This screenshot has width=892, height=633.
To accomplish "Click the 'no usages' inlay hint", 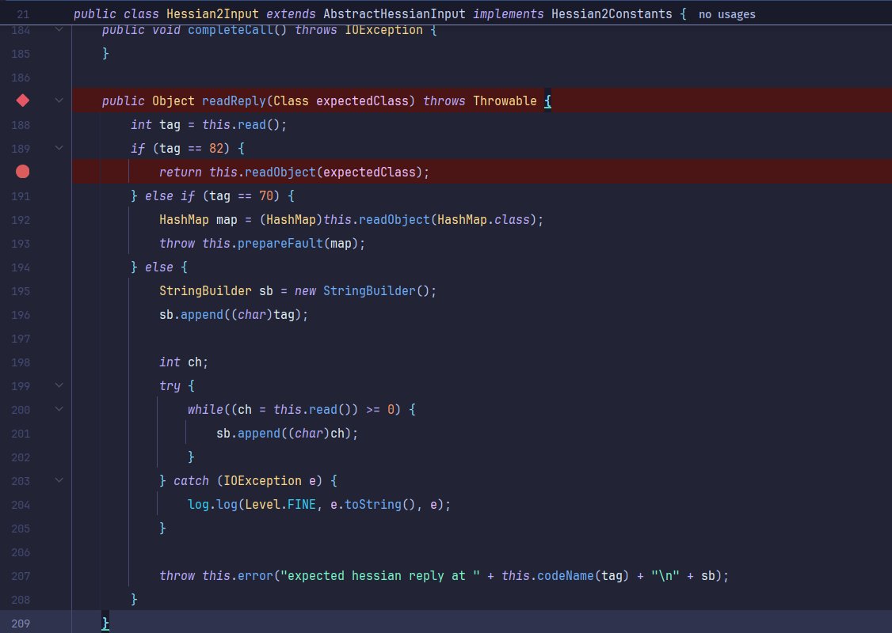I will click(x=726, y=14).
